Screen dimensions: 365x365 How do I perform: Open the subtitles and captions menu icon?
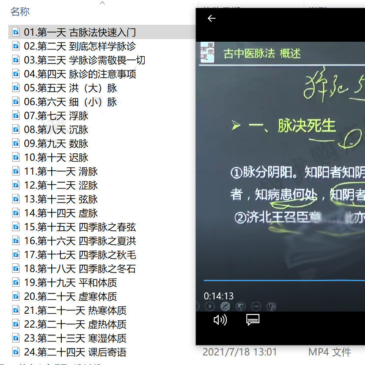[x=252, y=320]
